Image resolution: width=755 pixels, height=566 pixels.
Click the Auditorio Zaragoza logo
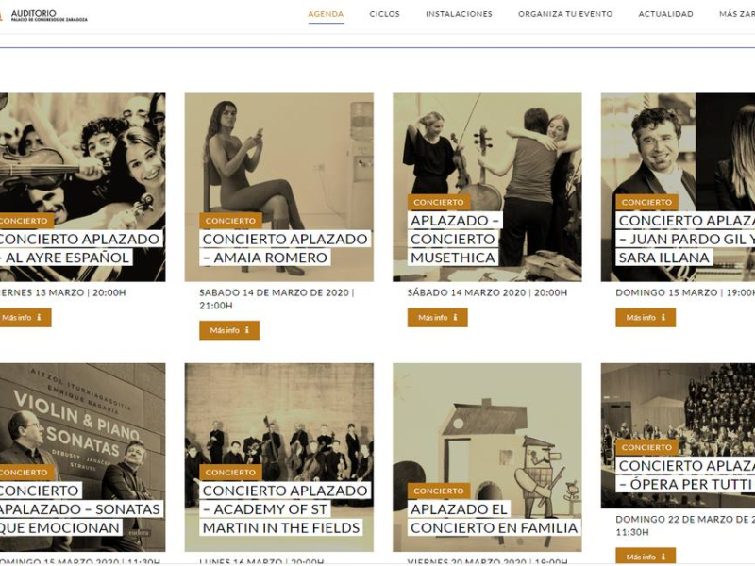[x=43, y=15]
